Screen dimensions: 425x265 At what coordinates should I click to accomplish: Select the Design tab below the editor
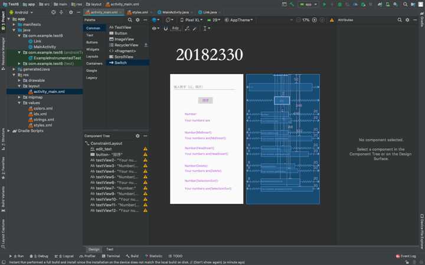tap(94, 249)
